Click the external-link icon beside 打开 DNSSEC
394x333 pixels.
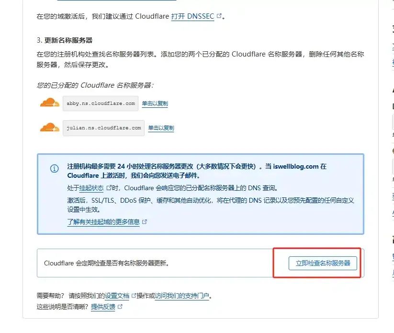pos(219,16)
